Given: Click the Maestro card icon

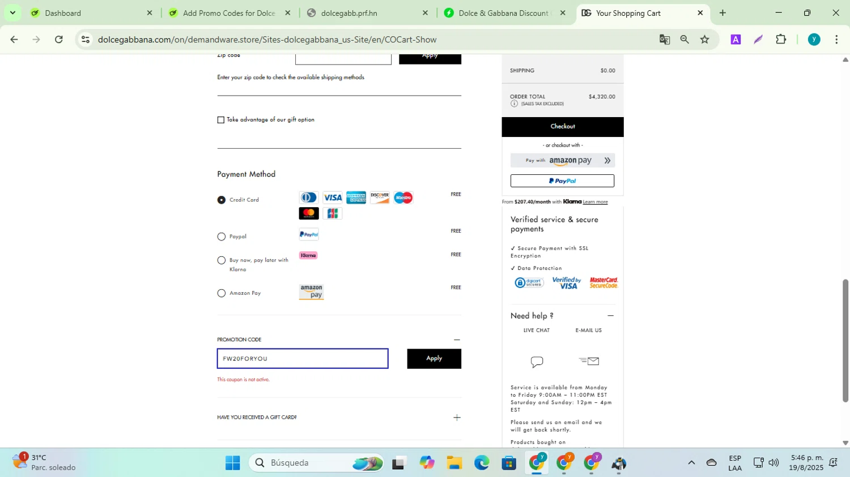Looking at the screenshot, I should click(403, 197).
